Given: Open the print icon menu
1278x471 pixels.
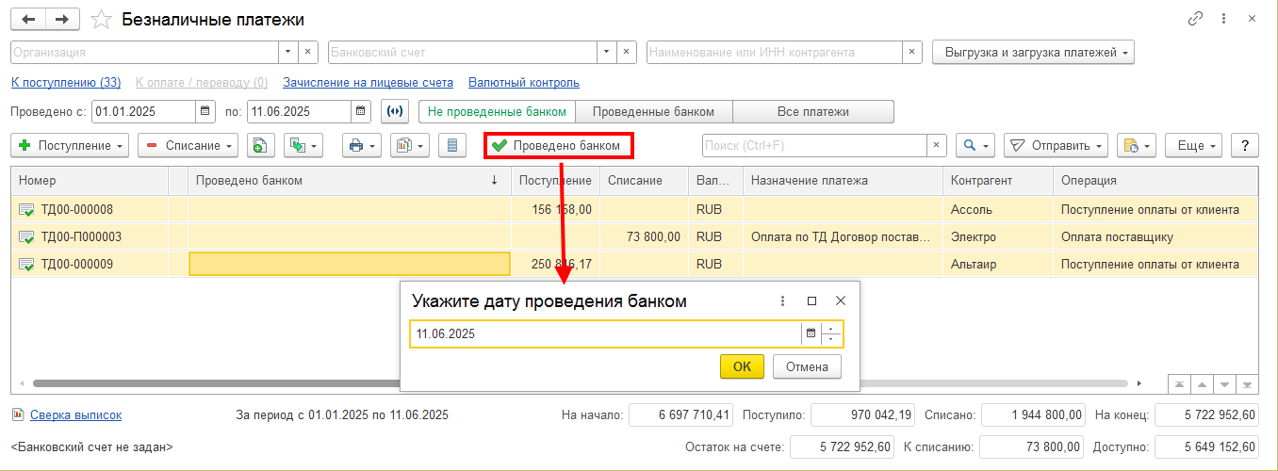Looking at the screenshot, I should tap(361, 145).
